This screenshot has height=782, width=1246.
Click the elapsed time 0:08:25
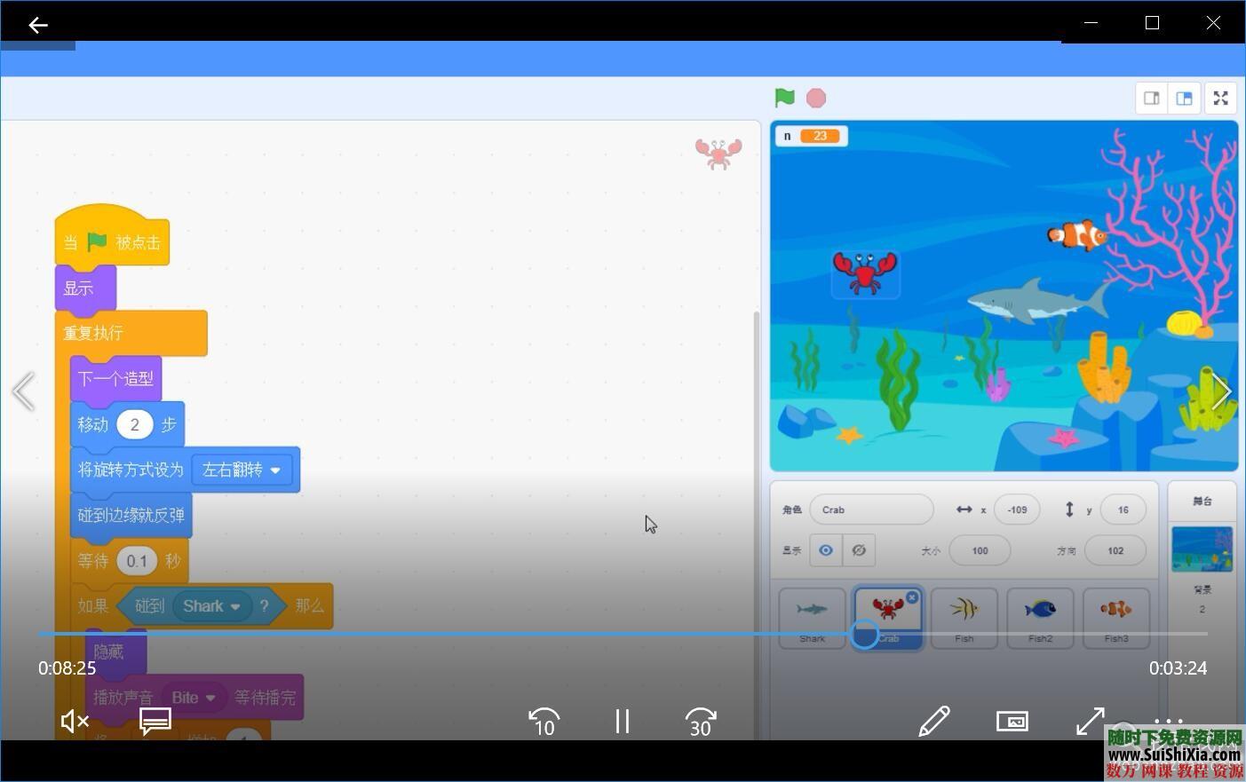pyautogui.click(x=67, y=668)
